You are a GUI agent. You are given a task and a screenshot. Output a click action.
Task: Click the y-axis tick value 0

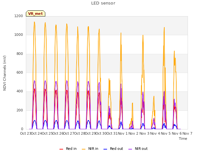22,129
